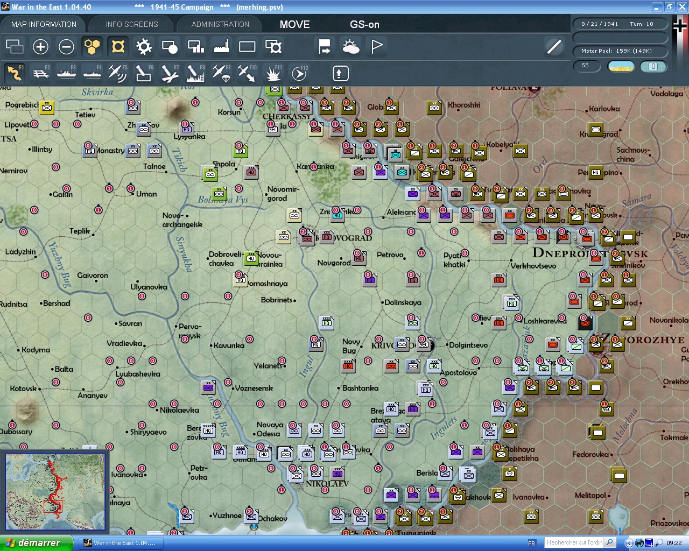Click the zoom out minus icon
This screenshot has height=551, width=689.
[x=66, y=47]
